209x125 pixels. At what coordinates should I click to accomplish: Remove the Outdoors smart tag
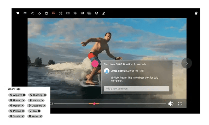pyautogui.click(x=44, y=106)
